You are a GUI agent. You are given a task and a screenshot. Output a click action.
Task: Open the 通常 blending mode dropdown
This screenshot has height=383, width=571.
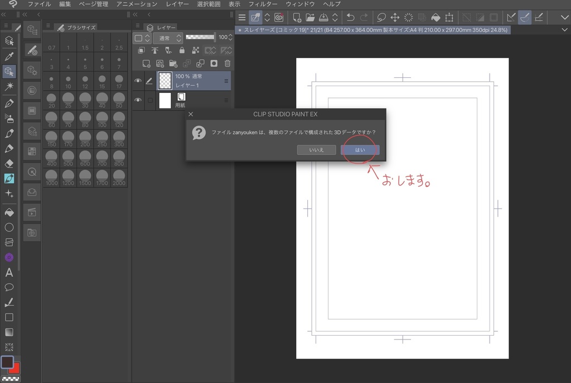(x=167, y=38)
